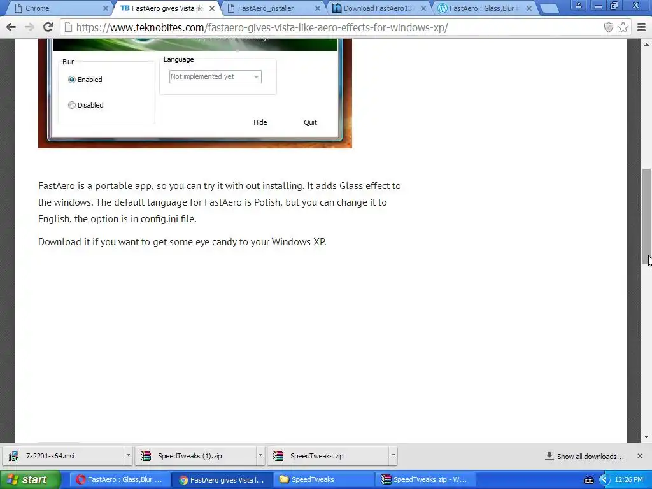Switch to the Download FastAero13 tab
The height and width of the screenshot is (489, 652).
(378, 8)
